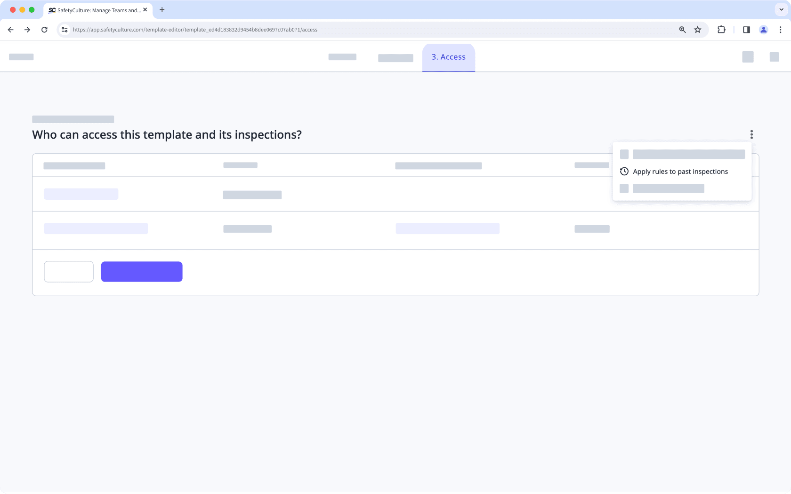The width and height of the screenshot is (791, 494).
Task: Click the browser profile avatar icon
Action: 764,29
